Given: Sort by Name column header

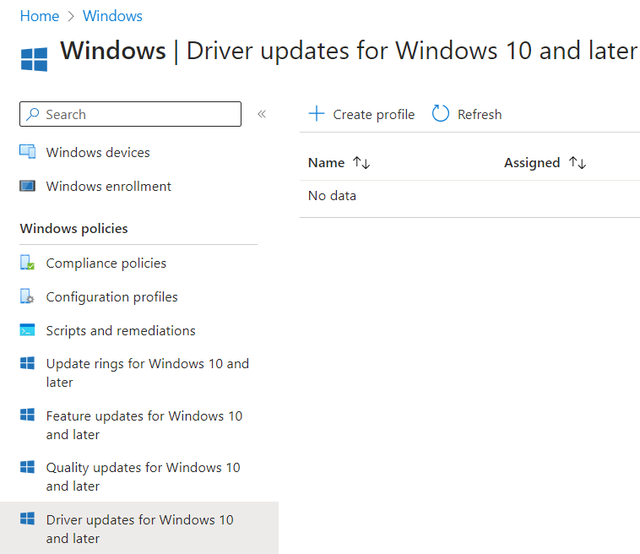Looking at the screenshot, I should coord(326,162).
